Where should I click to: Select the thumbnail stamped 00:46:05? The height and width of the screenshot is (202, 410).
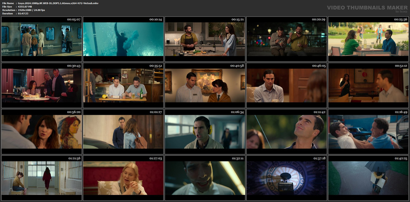pyautogui.click(x=287, y=85)
